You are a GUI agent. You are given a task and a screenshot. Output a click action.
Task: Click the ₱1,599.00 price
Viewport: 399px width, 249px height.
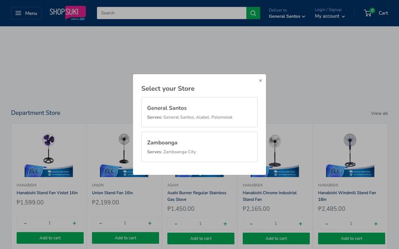30,203
